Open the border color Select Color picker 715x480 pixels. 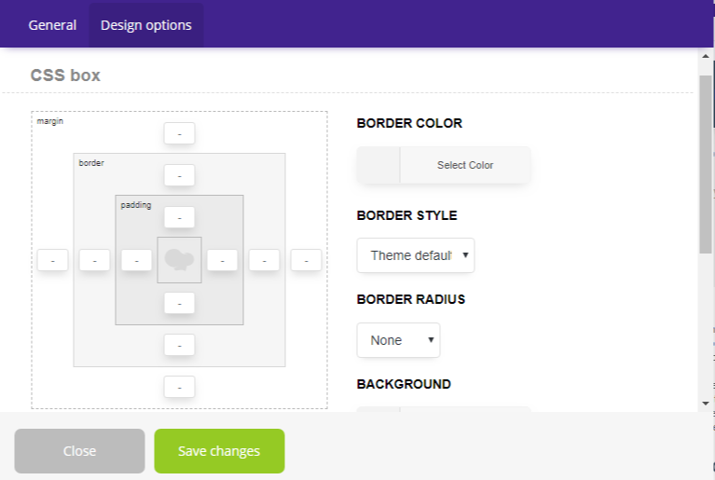coord(444,165)
